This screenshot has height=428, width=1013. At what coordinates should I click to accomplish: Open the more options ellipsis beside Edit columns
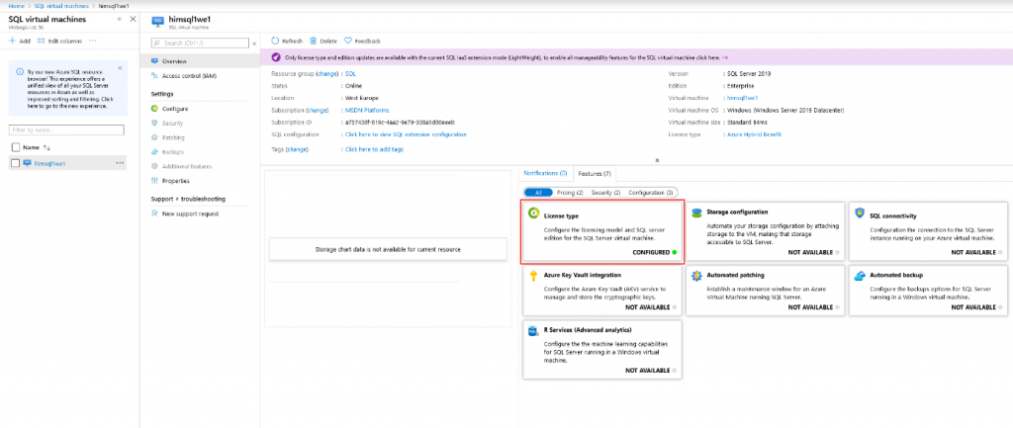click(x=93, y=41)
